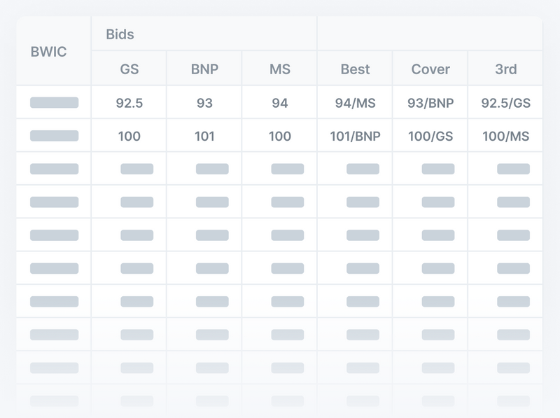Click the 100/MS third-place value

coord(506,134)
